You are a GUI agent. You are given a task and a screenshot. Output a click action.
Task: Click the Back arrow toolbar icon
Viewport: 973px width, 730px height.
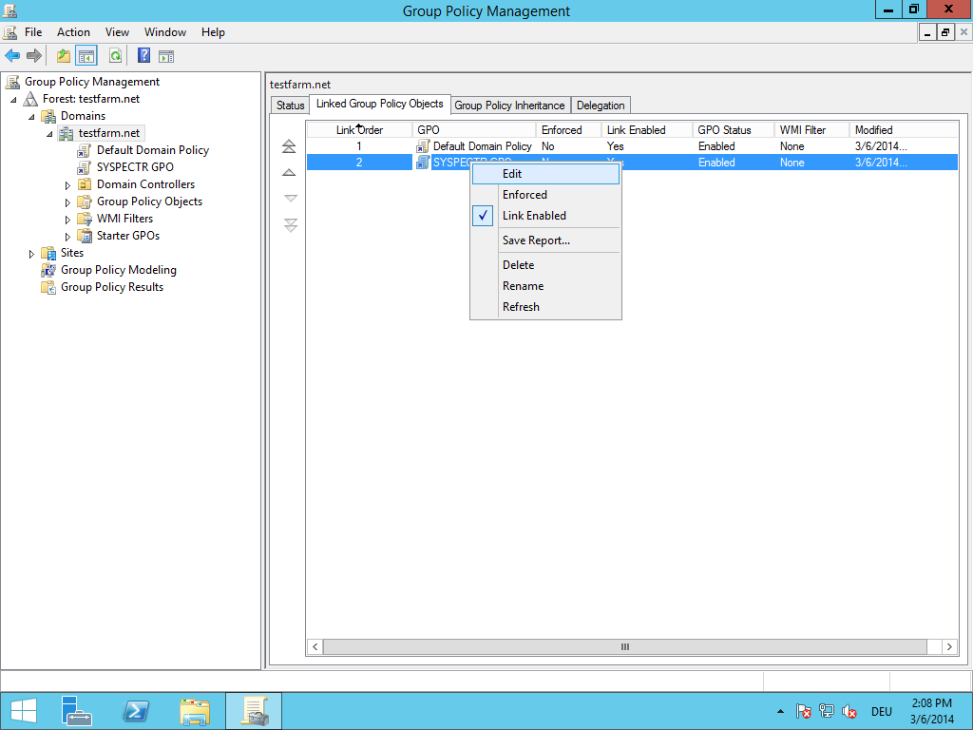click(12, 56)
